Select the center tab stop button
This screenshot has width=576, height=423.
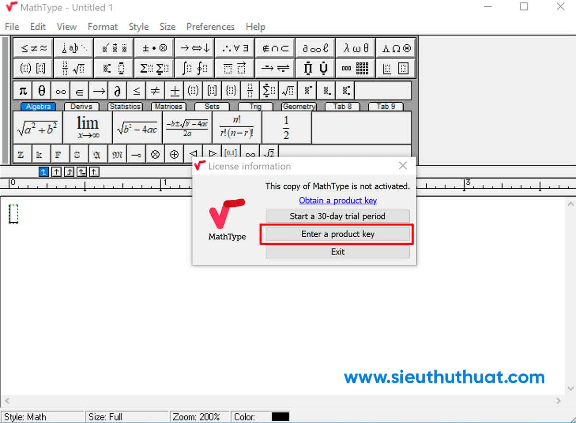tap(57, 171)
